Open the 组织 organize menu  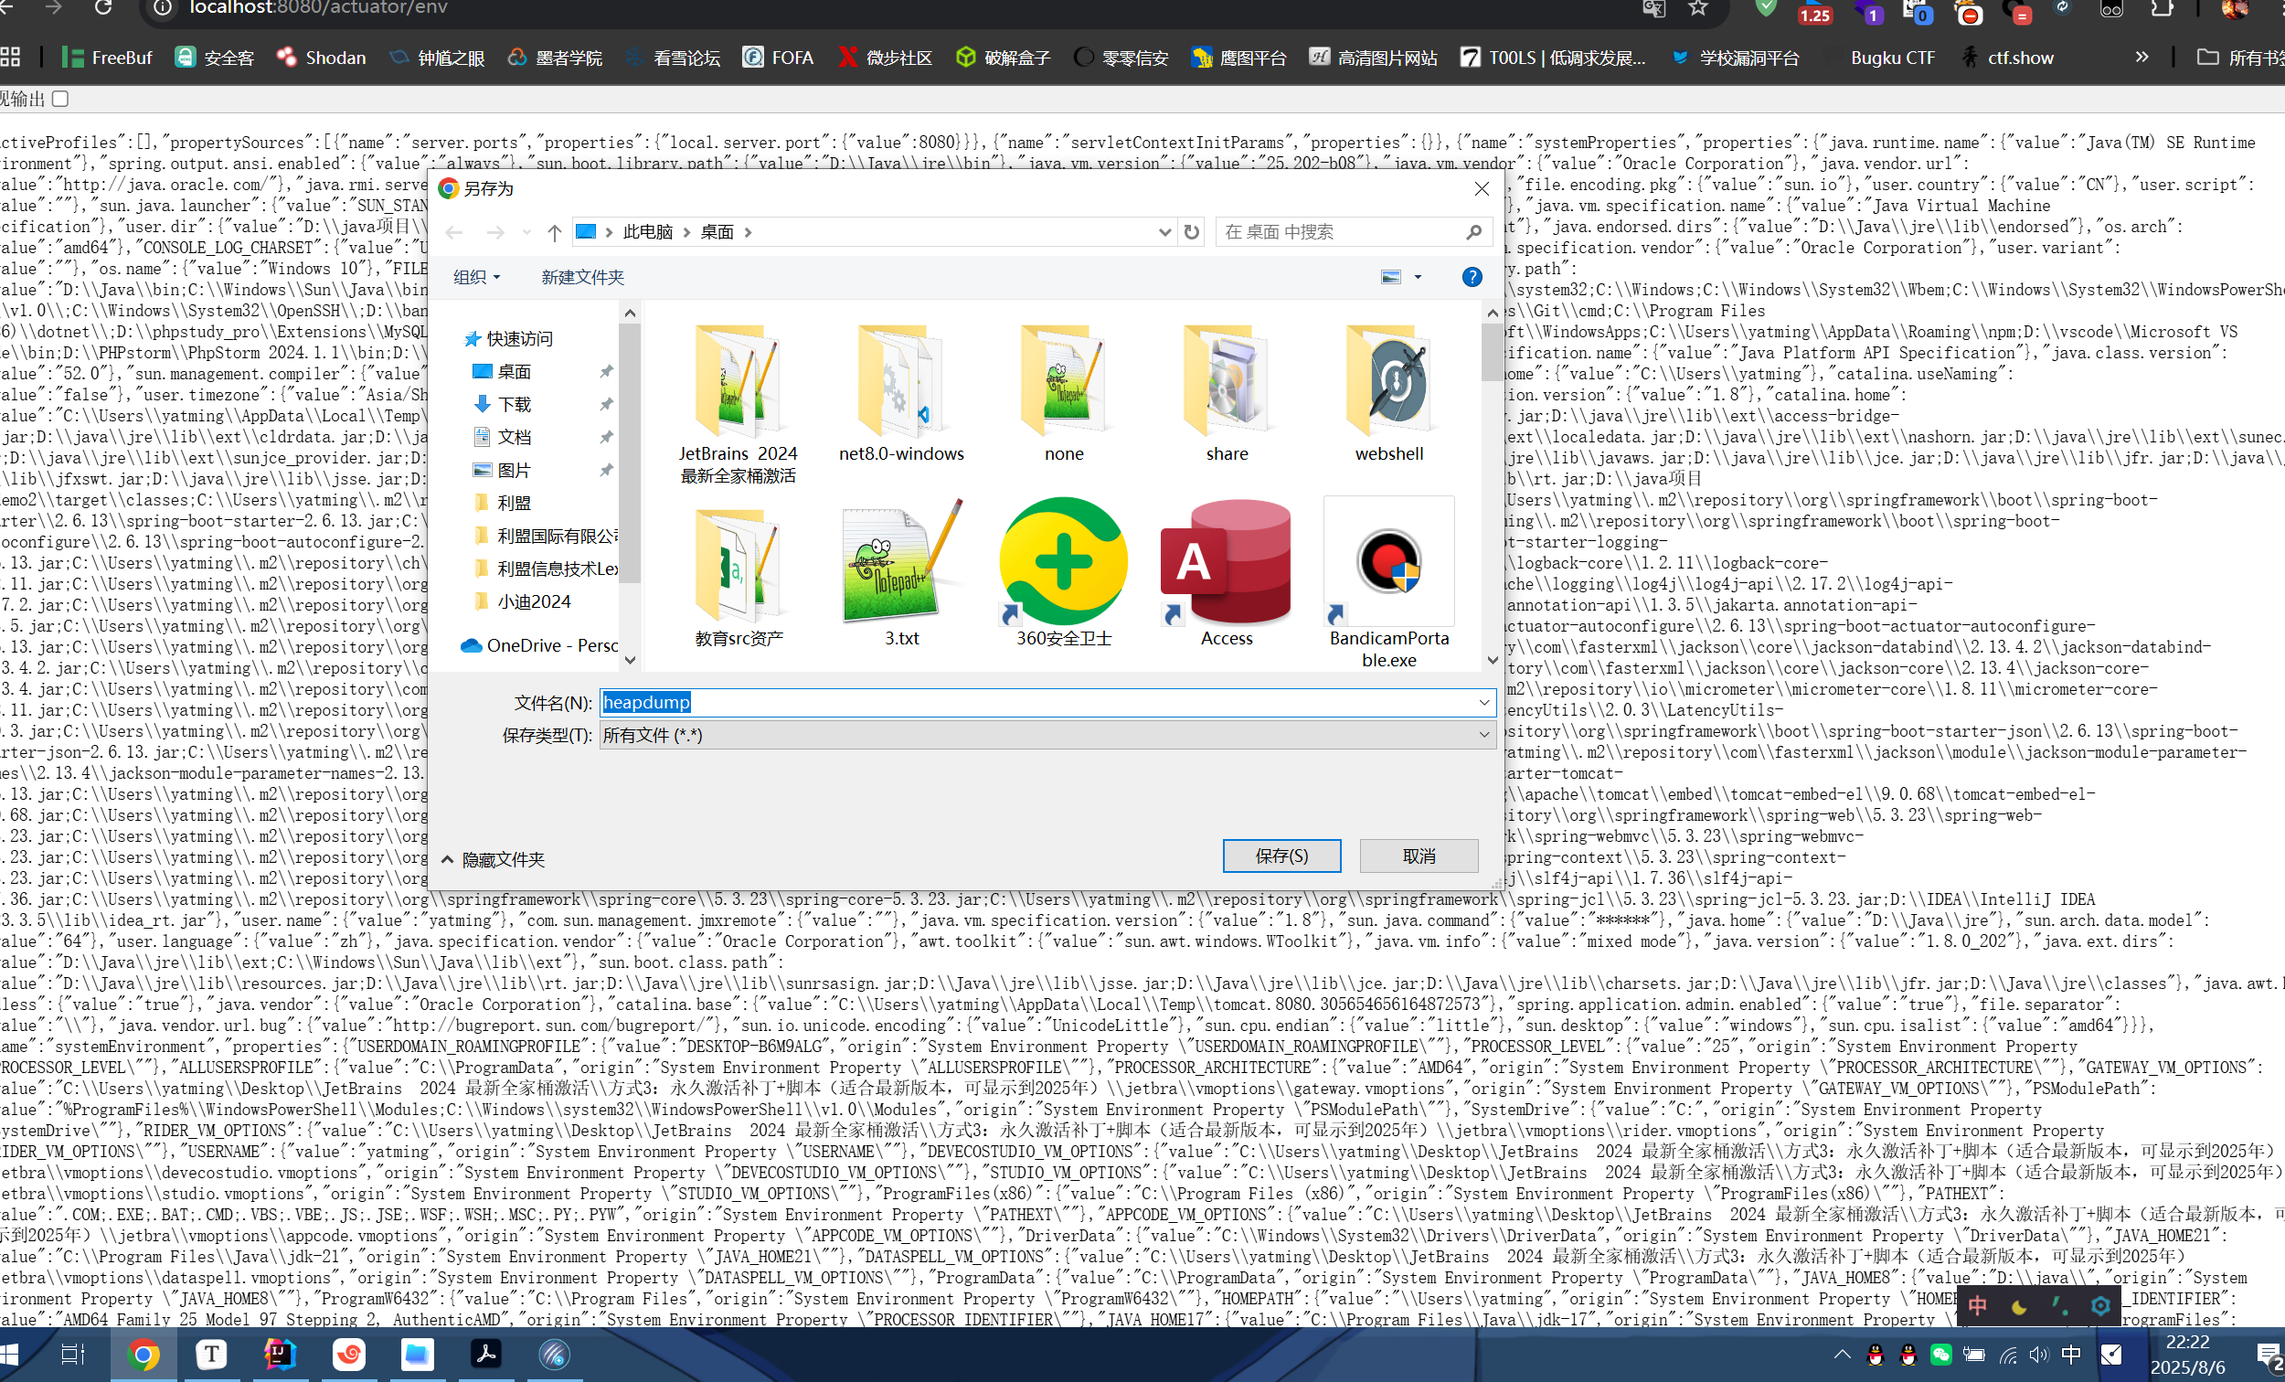pos(475,277)
